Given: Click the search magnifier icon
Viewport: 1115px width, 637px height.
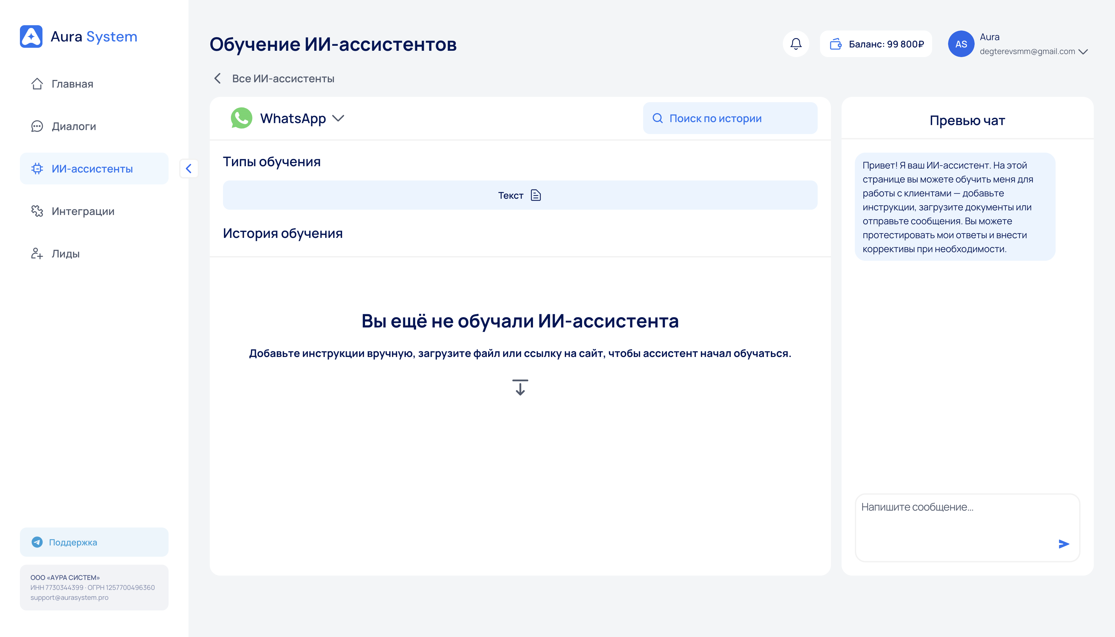Looking at the screenshot, I should [657, 118].
